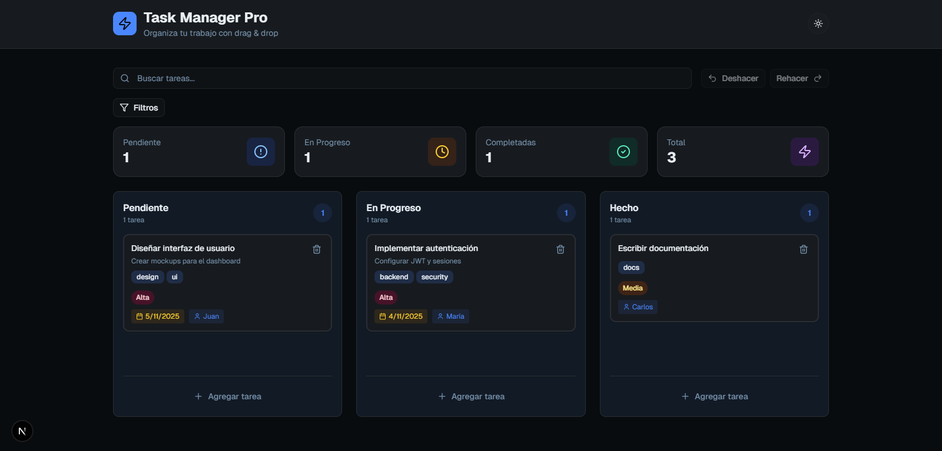This screenshot has width=942, height=451.
Task: Open the Next.js dev tools N badge
Action: point(22,431)
